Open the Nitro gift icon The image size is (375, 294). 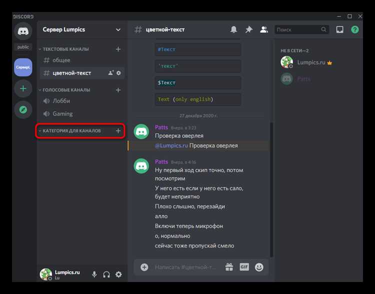pyautogui.click(x=229, y=267)
